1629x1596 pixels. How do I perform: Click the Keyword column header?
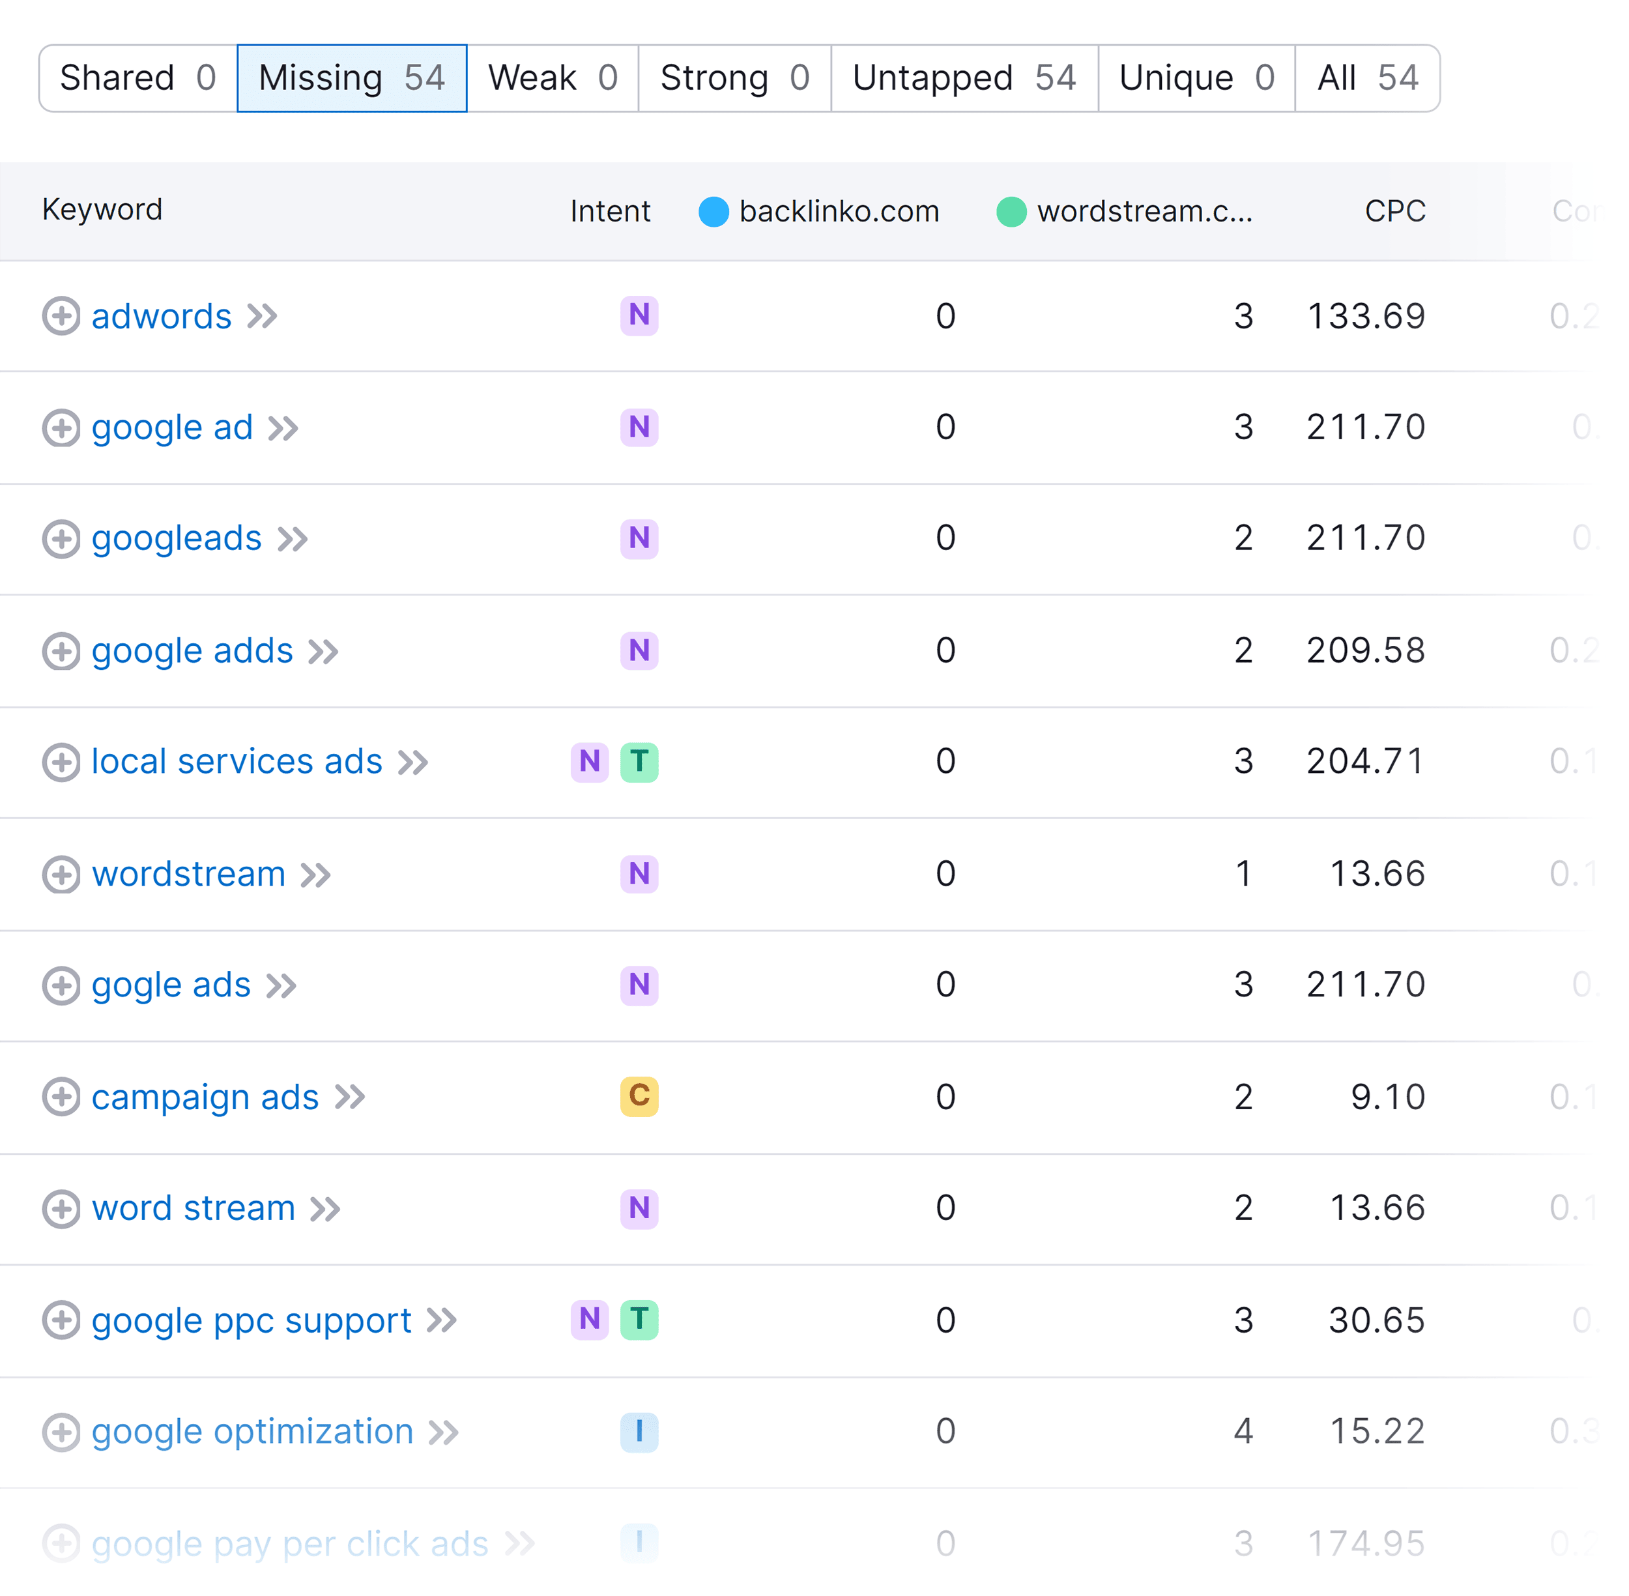click(x=102, y=211)
